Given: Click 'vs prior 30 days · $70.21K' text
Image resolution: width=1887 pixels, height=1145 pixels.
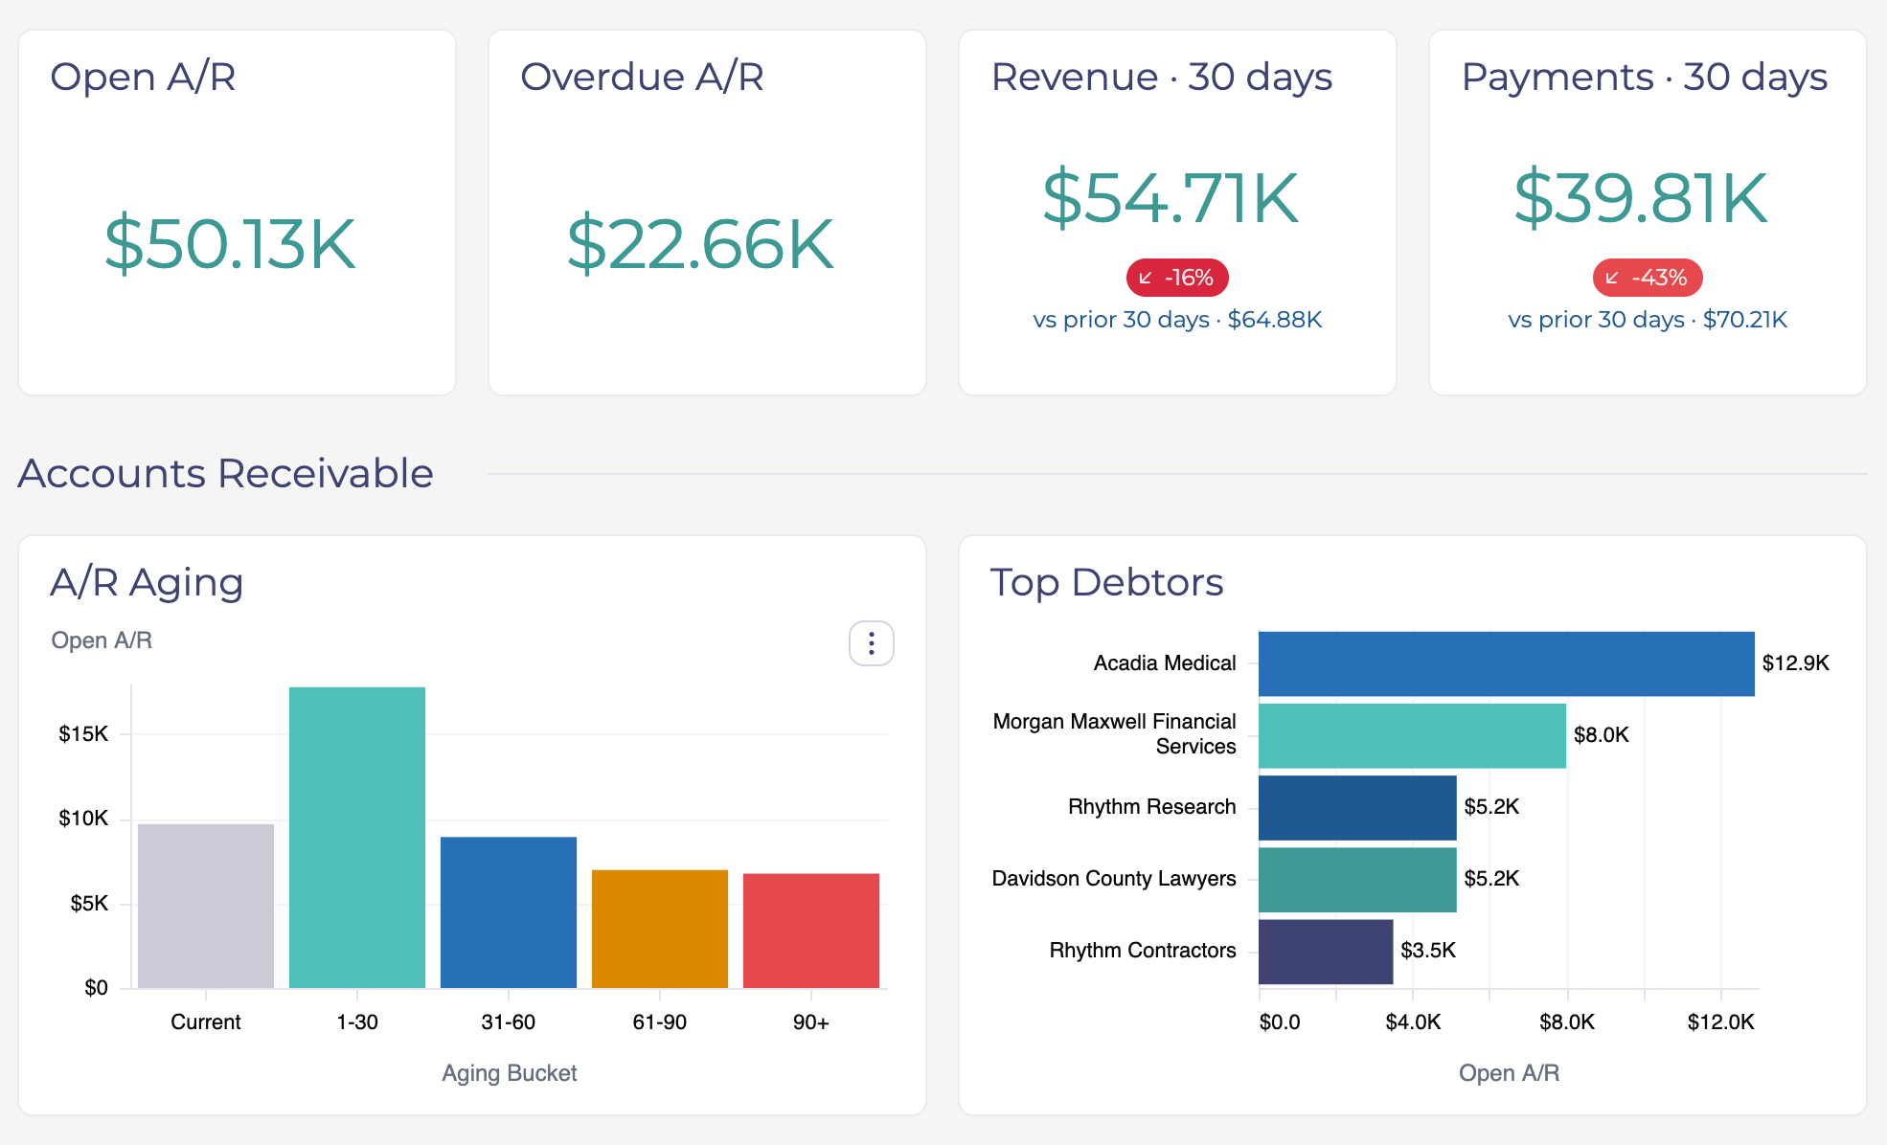Looking at the screenshot, I should click(1648, 320).
